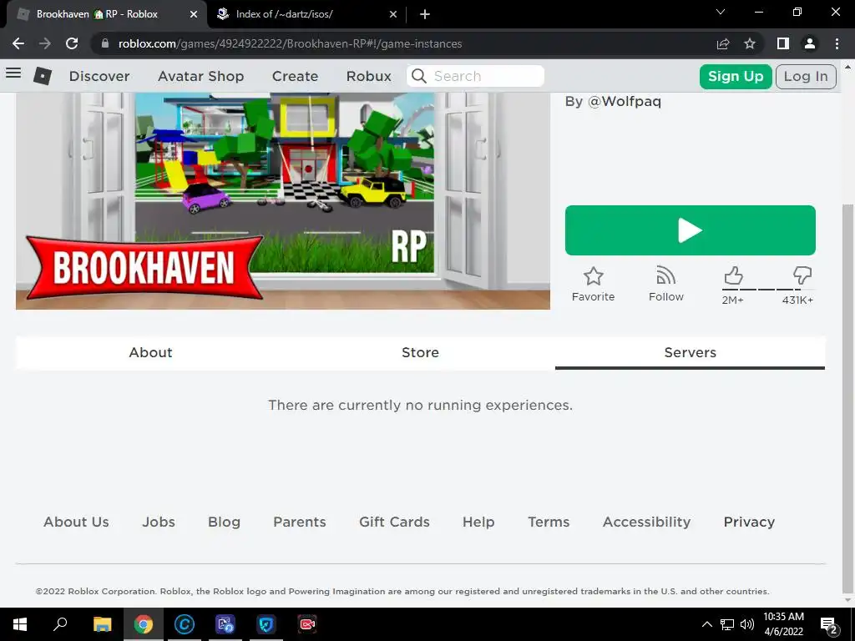This screenshot has height=641, width=855.
Task: Select the Servers tab
Action: [690, 353]
